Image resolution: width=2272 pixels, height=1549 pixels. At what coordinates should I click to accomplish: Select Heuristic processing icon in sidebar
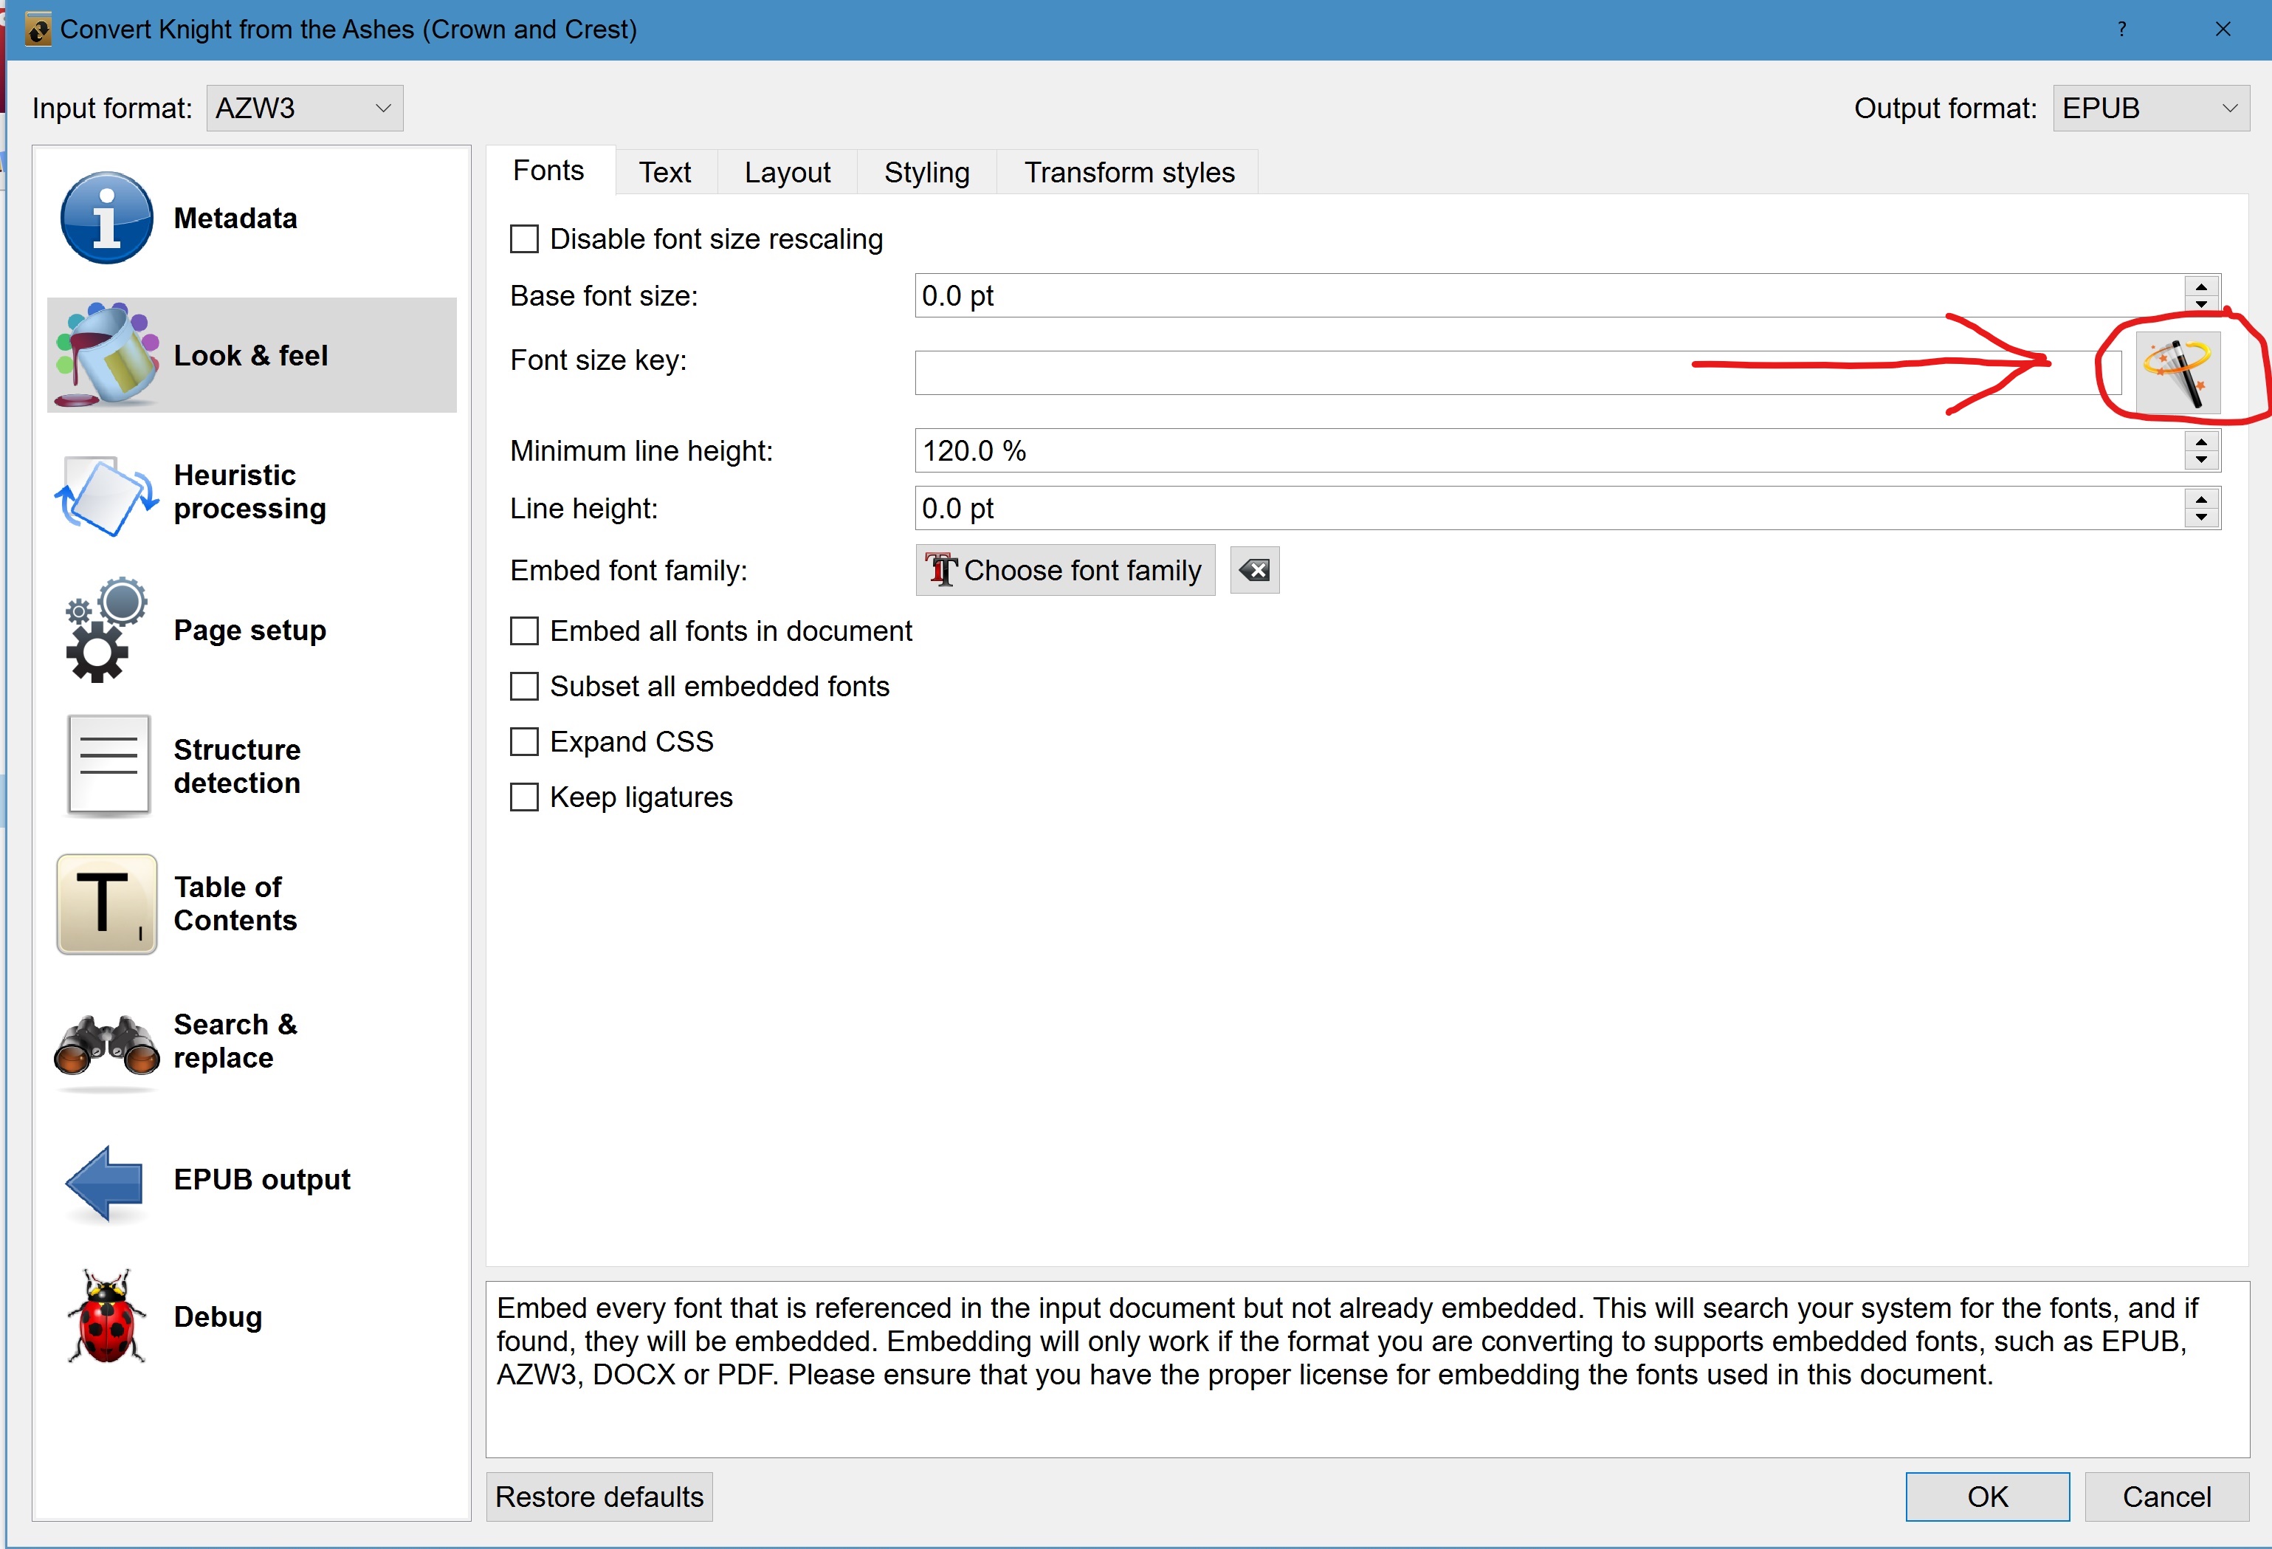tap(106, 493)
